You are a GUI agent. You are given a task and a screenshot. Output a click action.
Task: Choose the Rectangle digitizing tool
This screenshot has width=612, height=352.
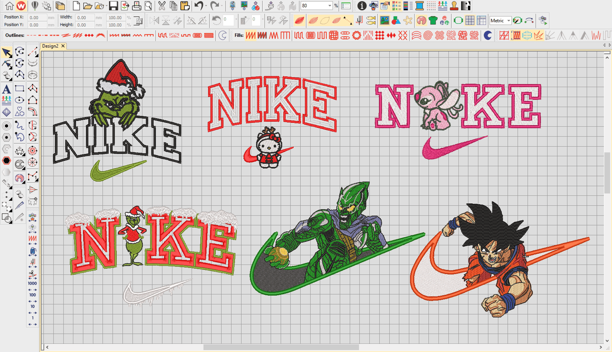point(19,89)
